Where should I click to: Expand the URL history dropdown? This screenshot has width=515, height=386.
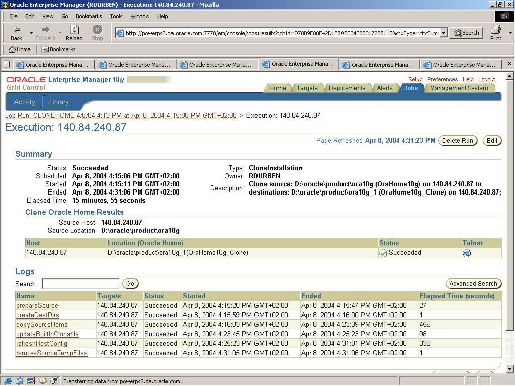tap(444, 33)
